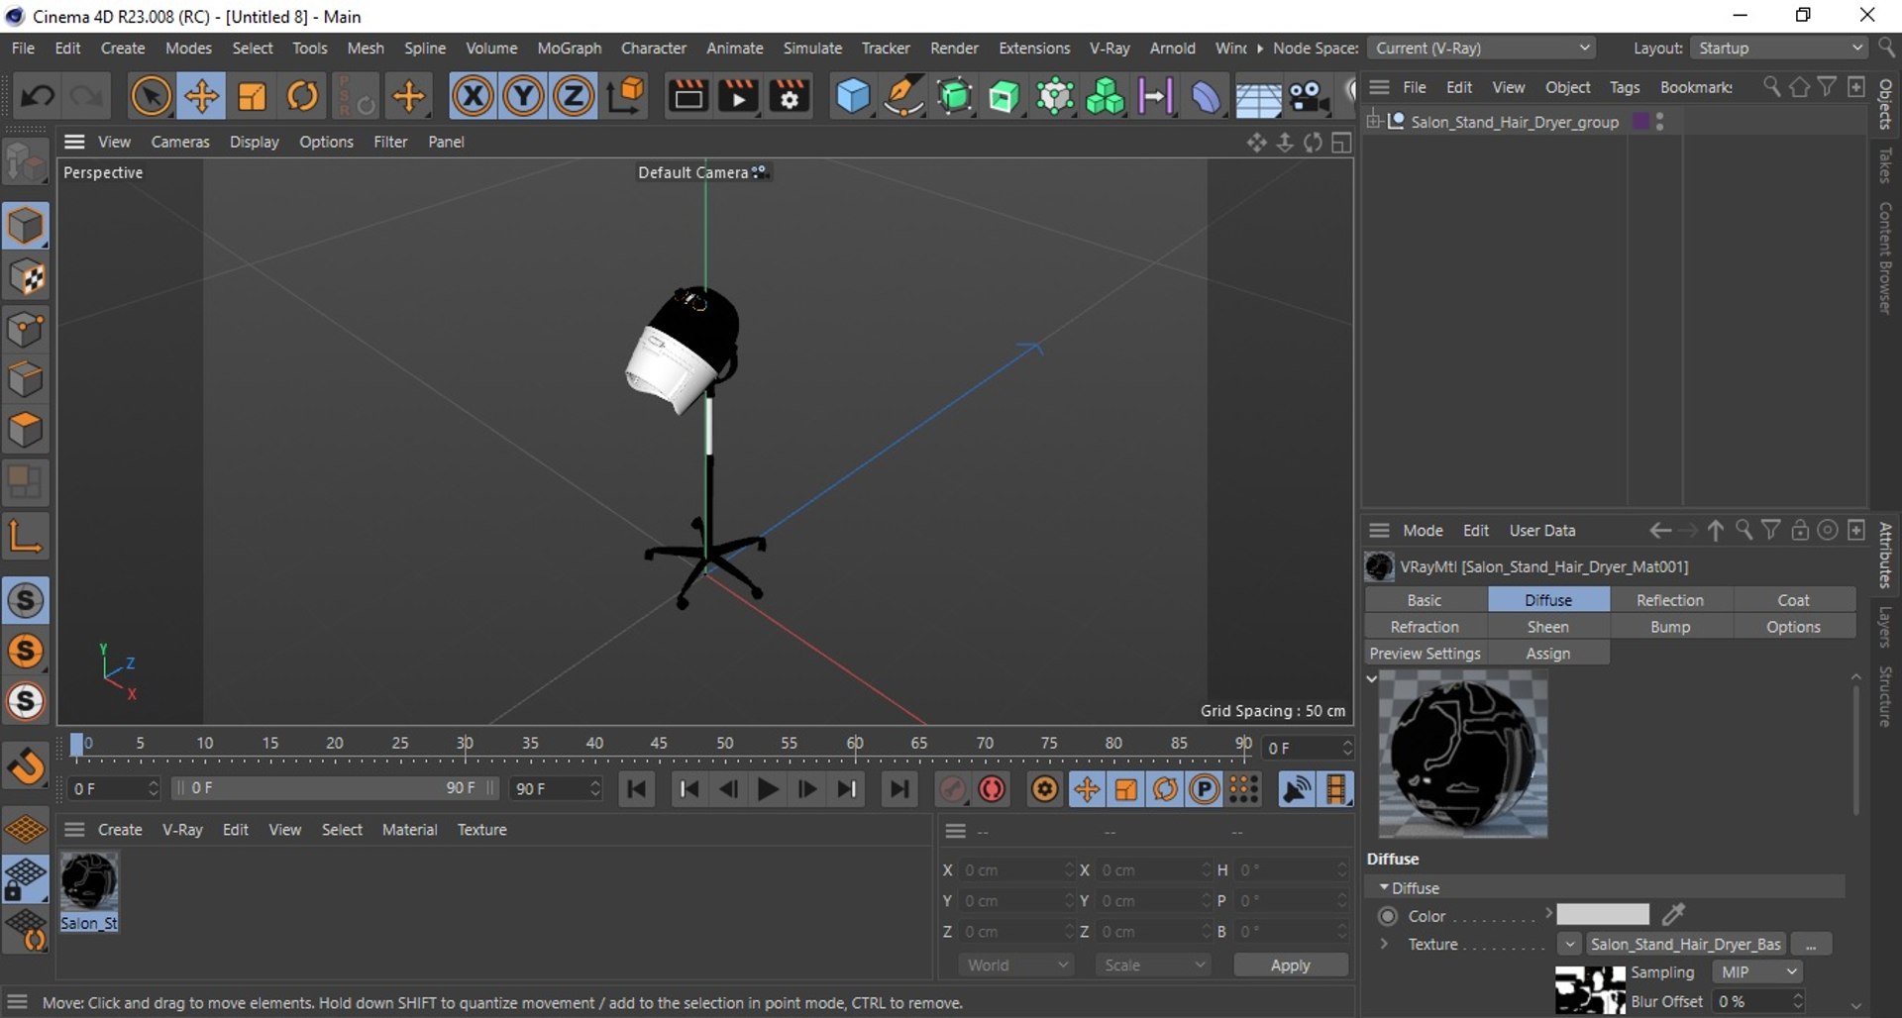The image size is (1902, 1018).
Task: Switch to Edges mode
Action: (x=26, y=380)
